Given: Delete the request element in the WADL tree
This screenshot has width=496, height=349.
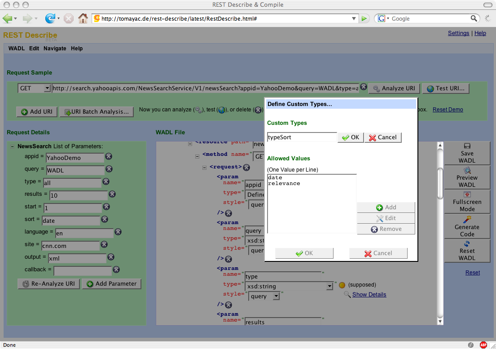Looking at the screenshot, I should pyautogui.click(x=246, y=168).
